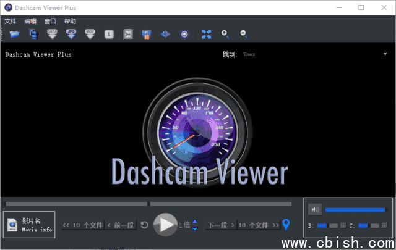This screenshot has width=396, height=250.
Task: Click the padlock toolbar icon
Action: [x=147, y=35]
